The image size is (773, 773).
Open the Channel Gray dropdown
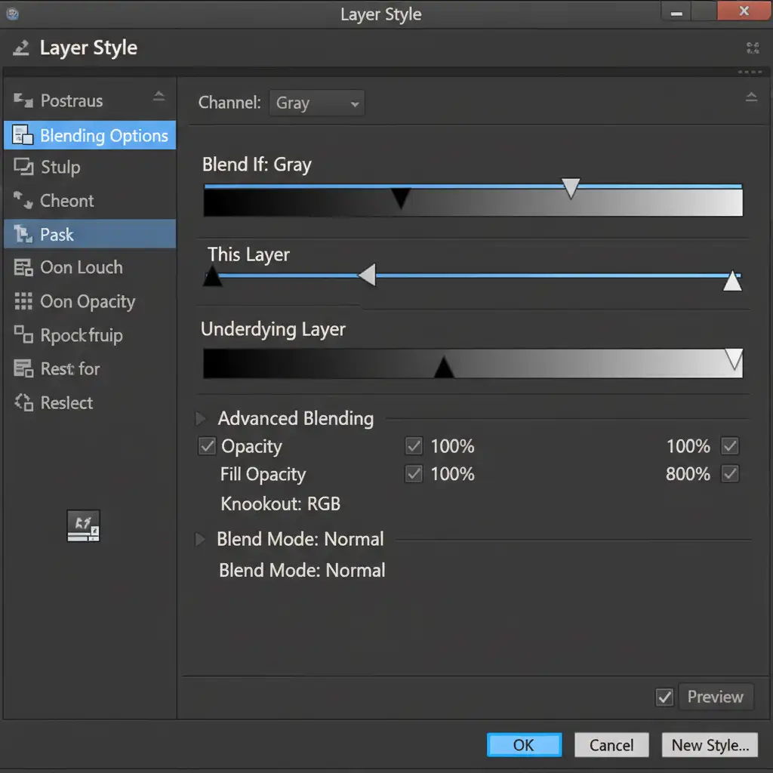pos(316,103)
